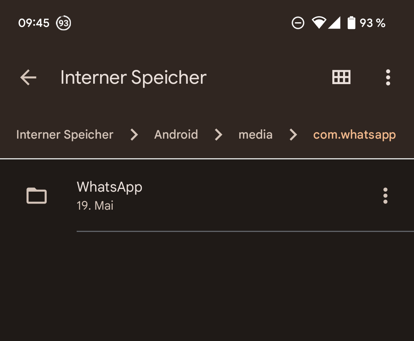
Task: Switch to grid view layout
Action: (341, 78)
